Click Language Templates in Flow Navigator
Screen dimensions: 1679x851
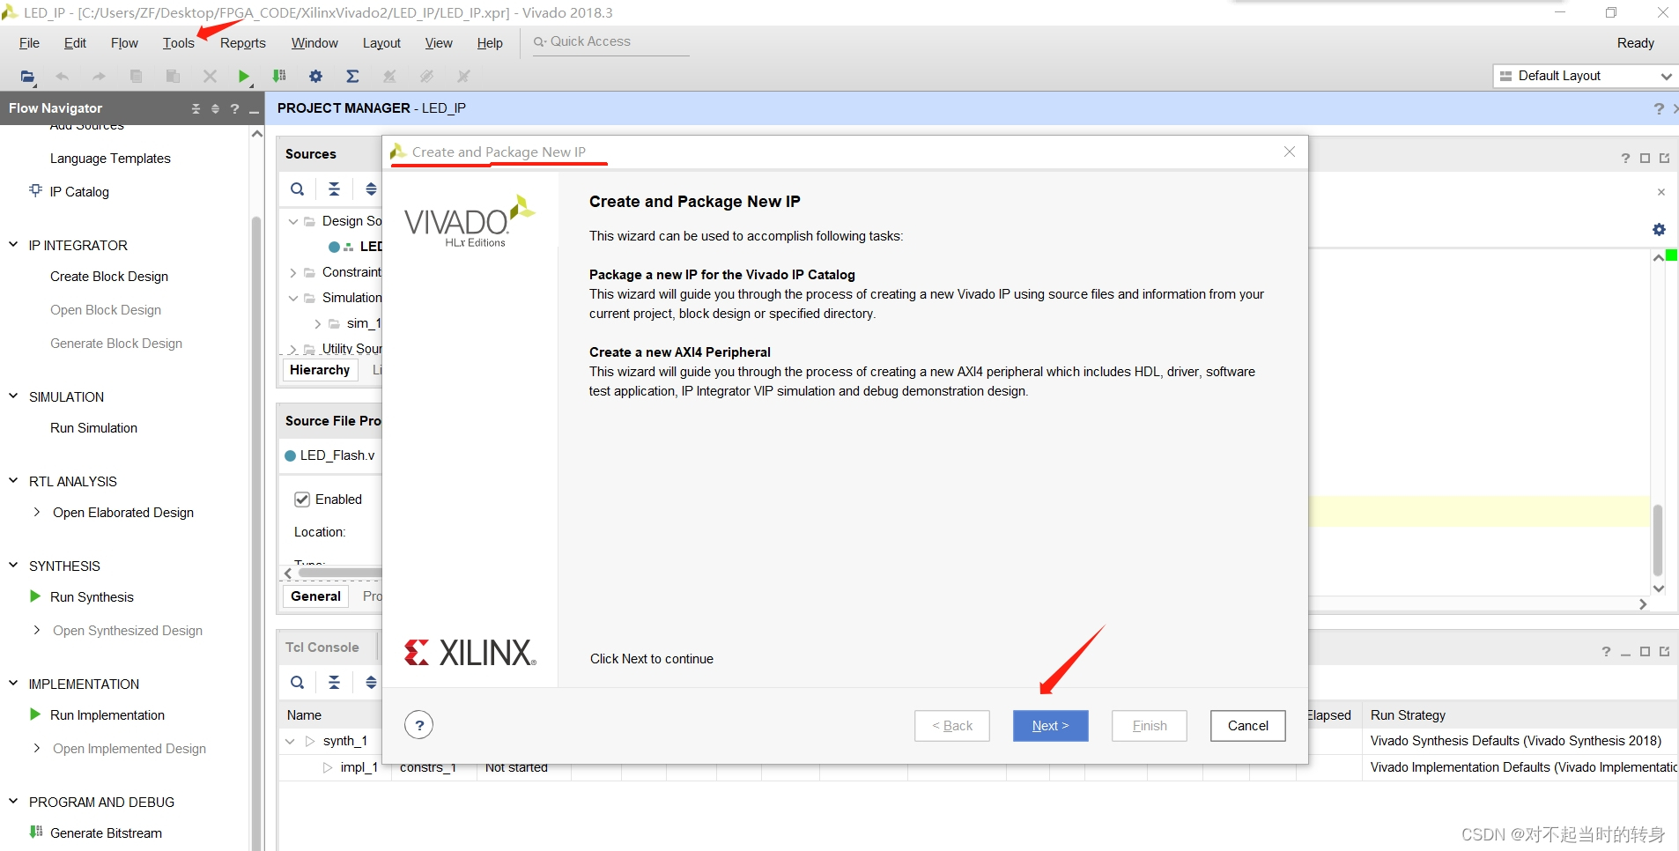[110, 159]
